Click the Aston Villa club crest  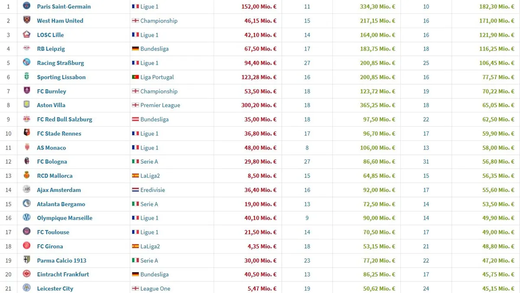click(x=27, y=105)
